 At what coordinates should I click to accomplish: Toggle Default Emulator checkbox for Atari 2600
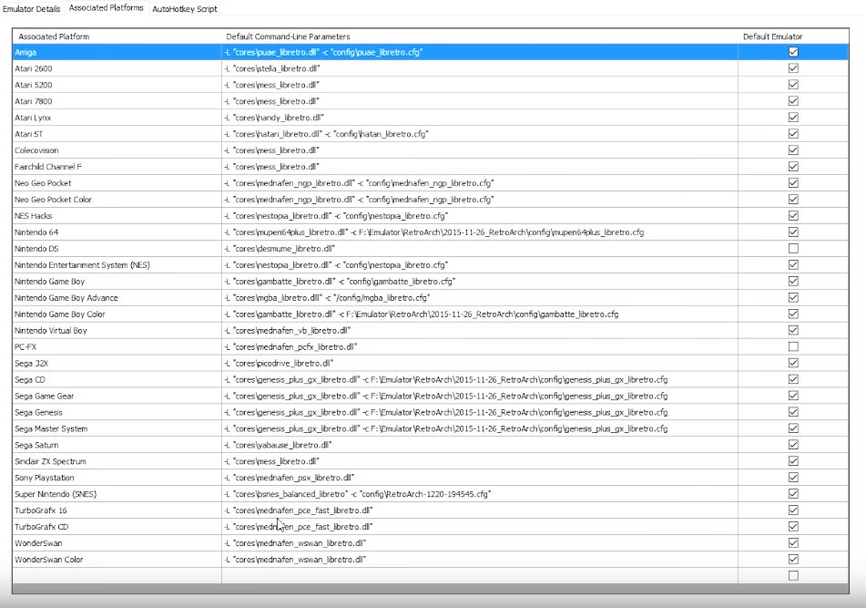point(793,68)
